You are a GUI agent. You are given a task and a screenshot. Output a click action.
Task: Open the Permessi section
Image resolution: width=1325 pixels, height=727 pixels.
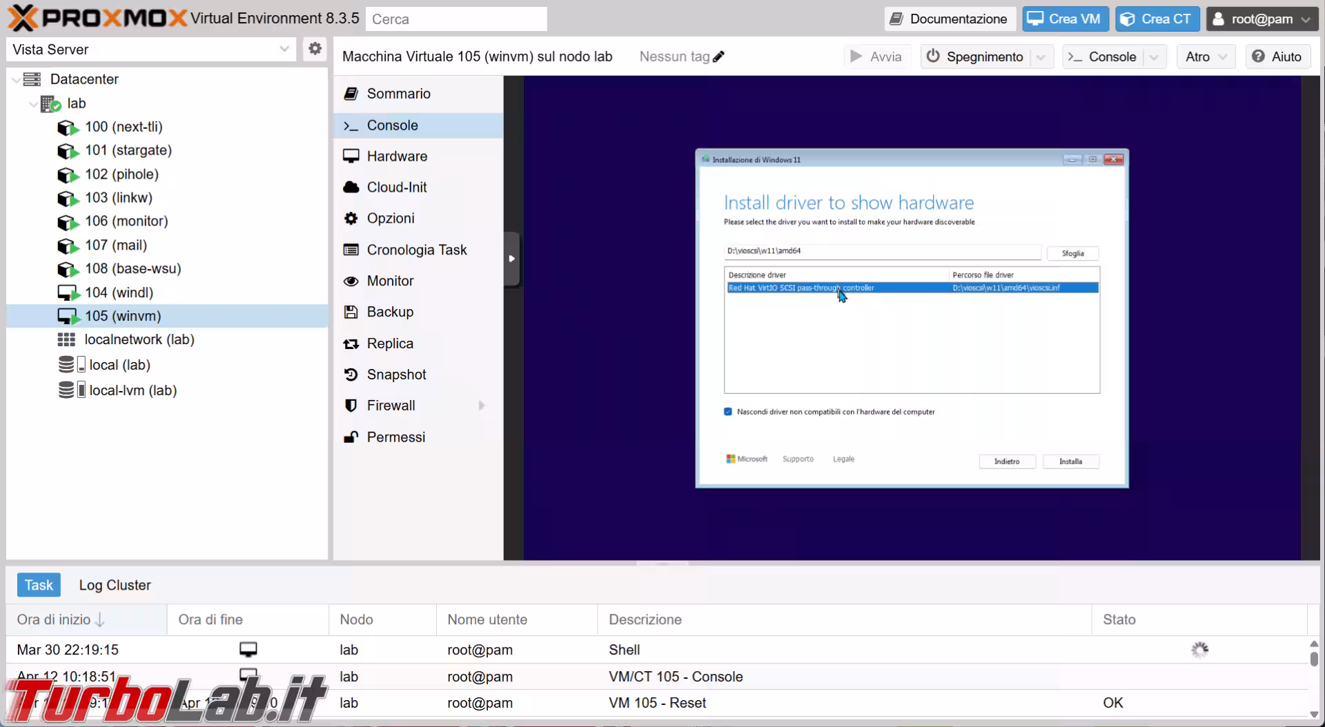point(395,437)
